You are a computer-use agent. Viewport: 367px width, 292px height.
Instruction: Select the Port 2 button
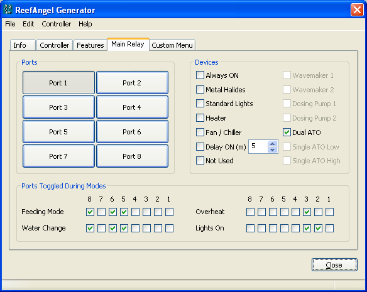pyautogui.click(x=132, y=83)
